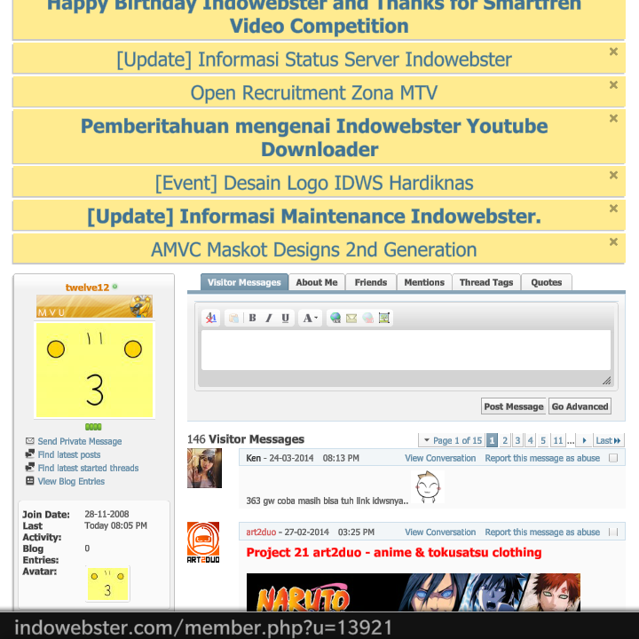Click Find latest started threads link

(88, 469)
